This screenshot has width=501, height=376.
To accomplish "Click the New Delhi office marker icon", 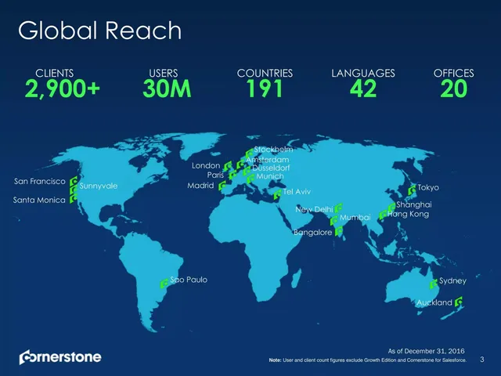I will pos(338,208).
